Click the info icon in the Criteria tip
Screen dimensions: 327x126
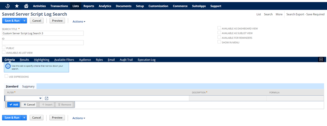coord(8,66)
